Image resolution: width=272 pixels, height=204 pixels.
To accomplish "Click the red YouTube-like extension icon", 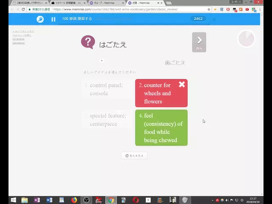I will [247, 9].
